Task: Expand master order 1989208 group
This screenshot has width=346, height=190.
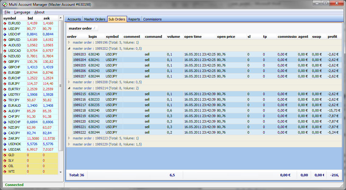Action: coord(69,82)
